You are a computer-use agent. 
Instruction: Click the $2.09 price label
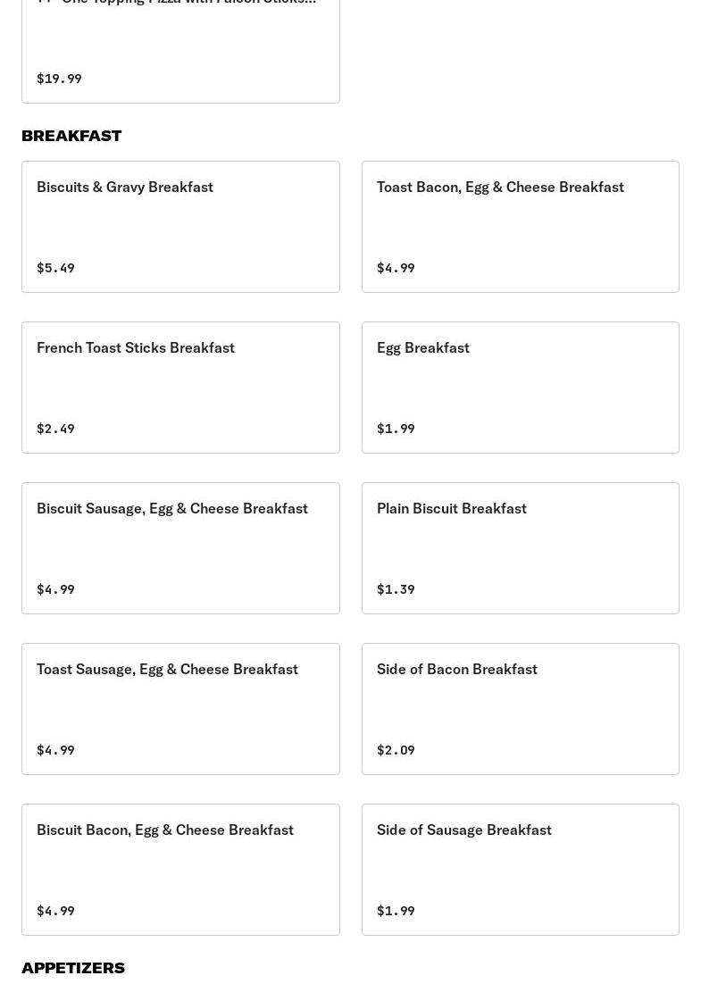(396, 750)
